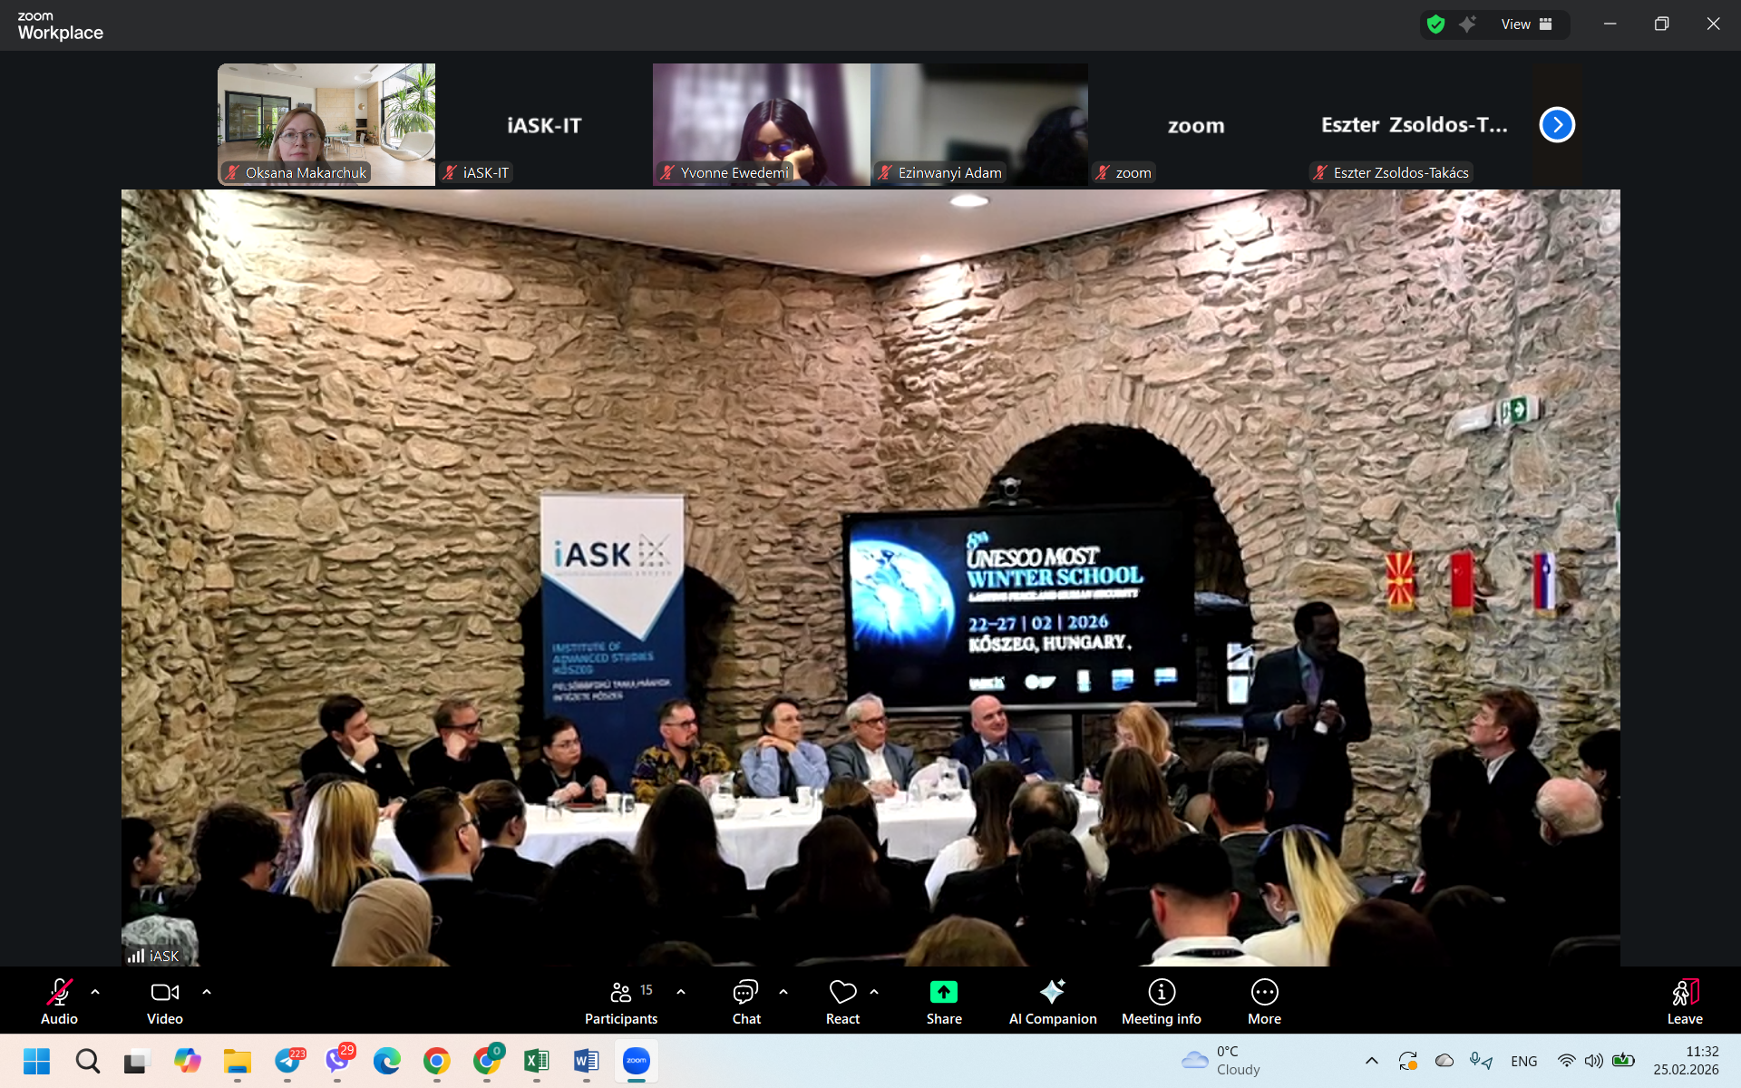Expand the React options caret
This screenshot has width=1741, height=1088.
(874, 992)
